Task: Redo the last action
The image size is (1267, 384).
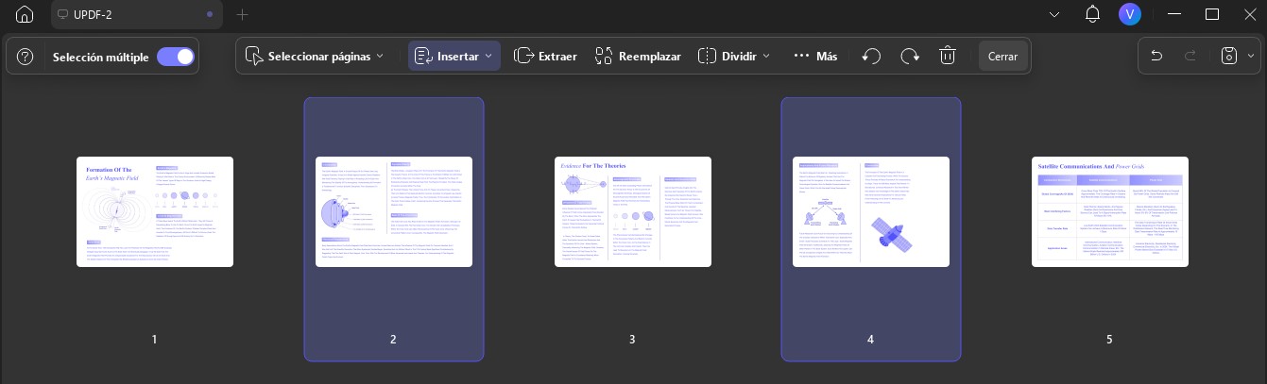Action: (x=1190, y=56)
